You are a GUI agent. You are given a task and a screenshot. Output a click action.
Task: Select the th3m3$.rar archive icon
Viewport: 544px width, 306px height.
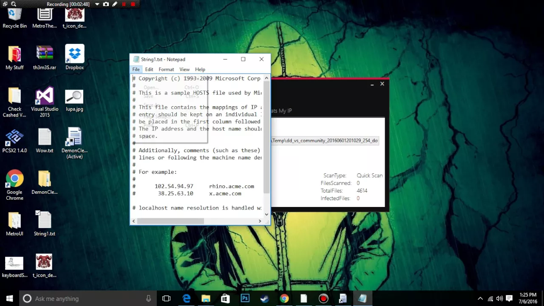45,57
